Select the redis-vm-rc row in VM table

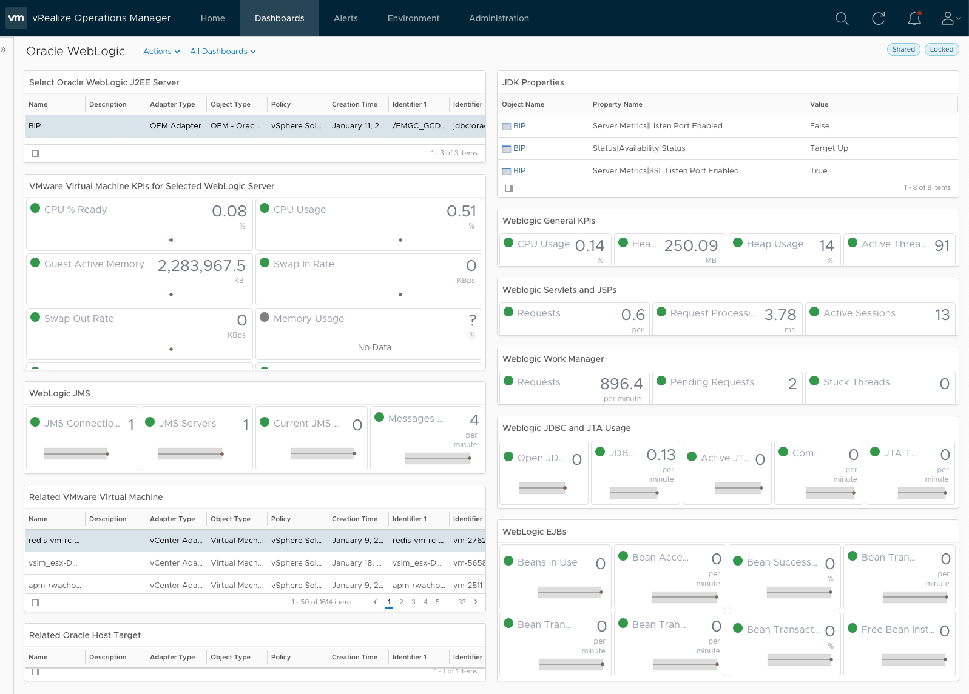[255, 541]
